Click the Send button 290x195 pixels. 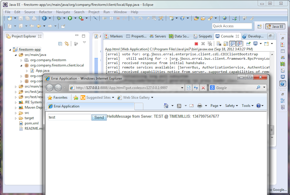(99, 117)
